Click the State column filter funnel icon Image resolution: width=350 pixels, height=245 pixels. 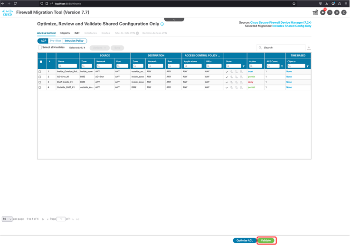tap(244, 66)
